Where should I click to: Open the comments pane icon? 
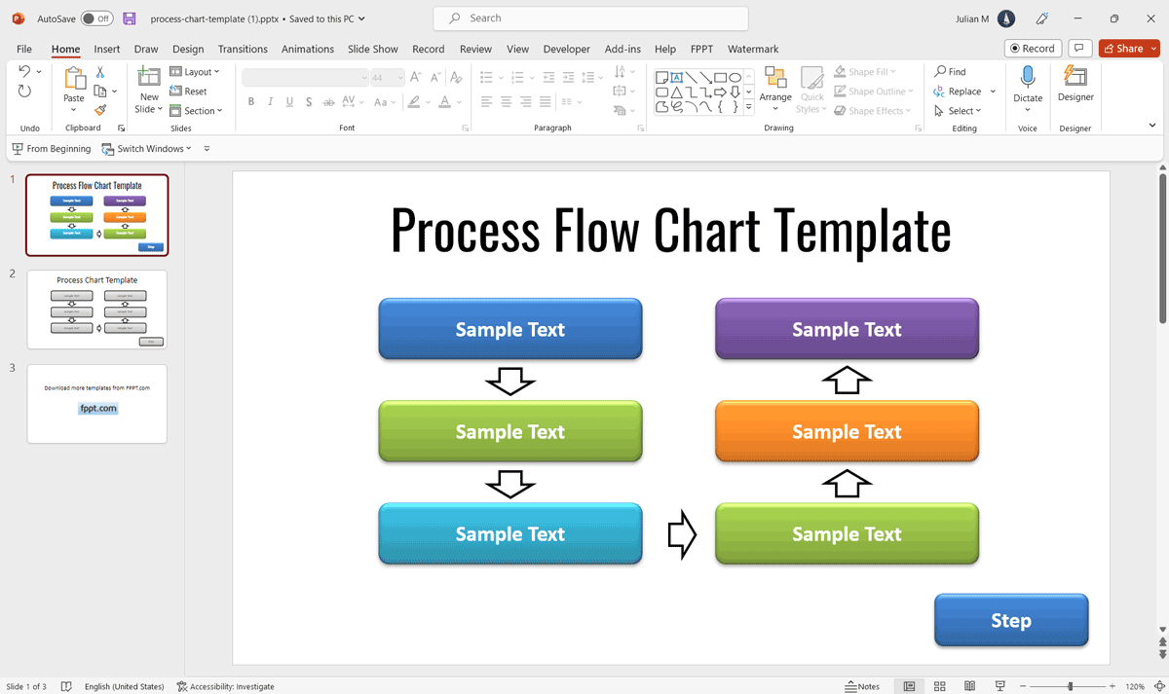(1079, 48)
